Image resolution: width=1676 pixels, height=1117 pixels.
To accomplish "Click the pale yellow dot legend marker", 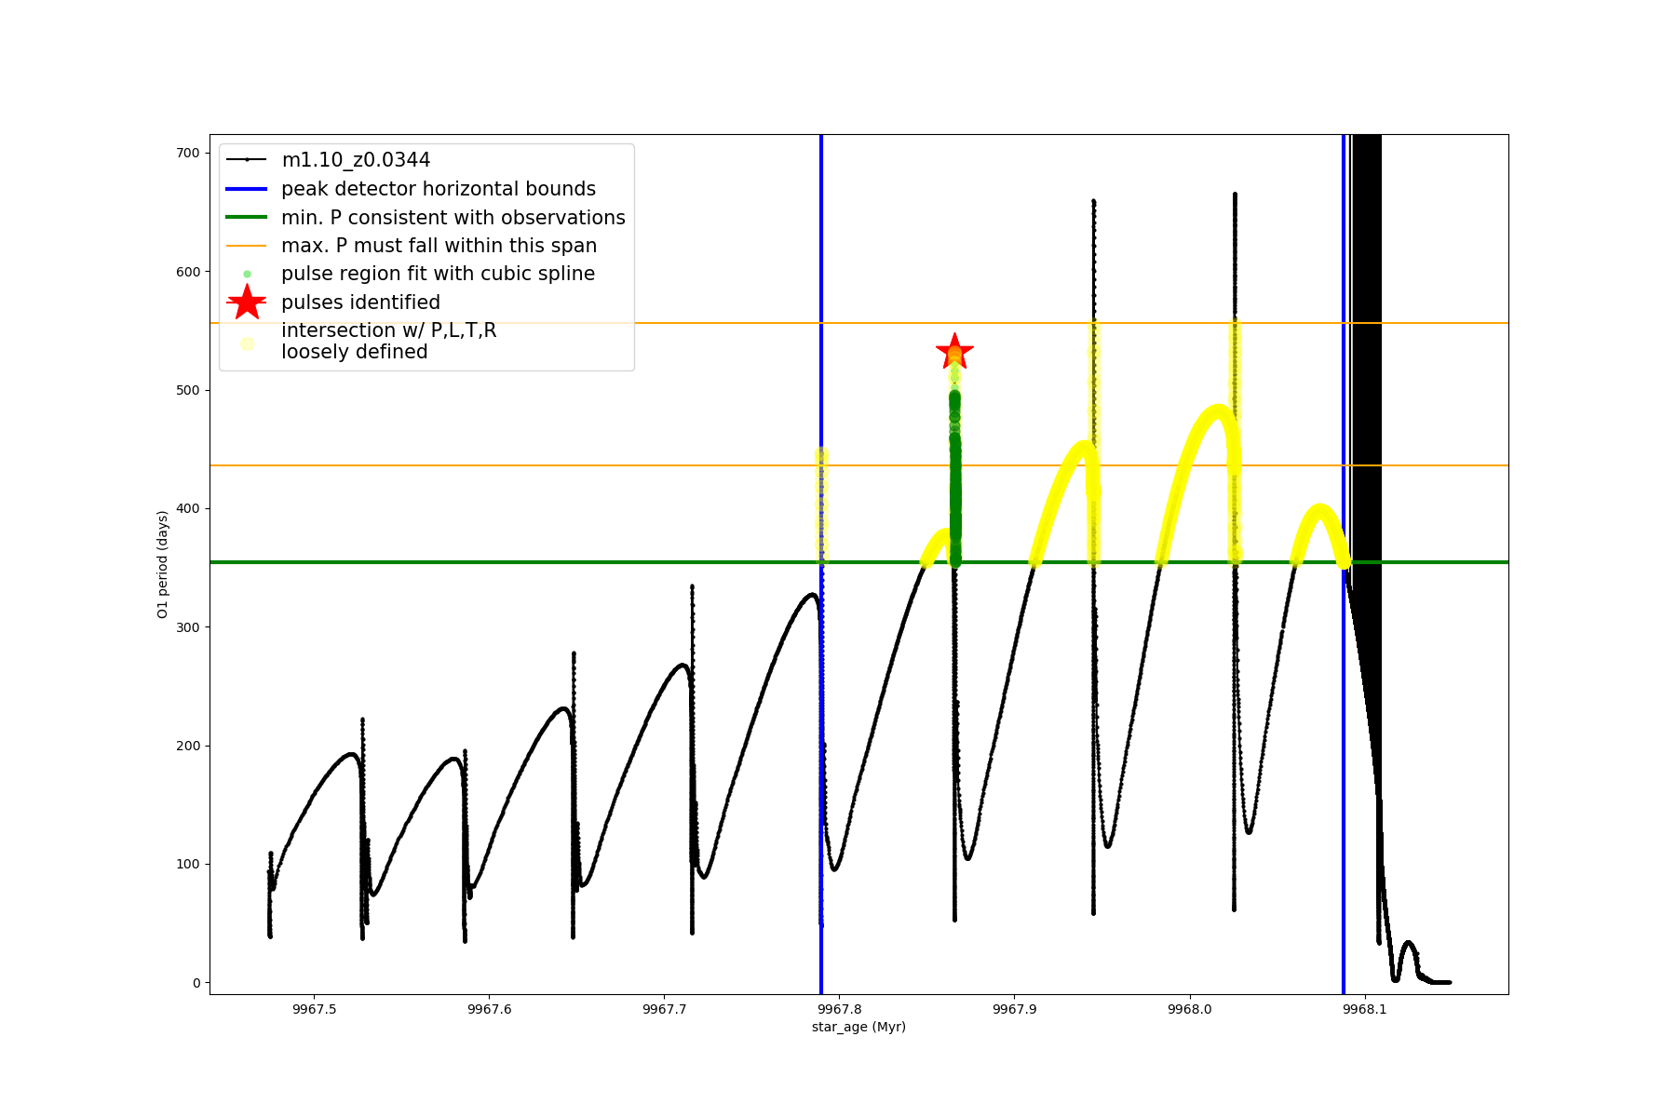I will (x=247, y=343).
